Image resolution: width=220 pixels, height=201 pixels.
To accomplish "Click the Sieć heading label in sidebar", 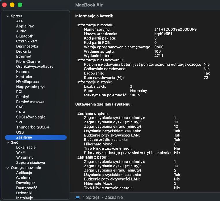I will tap(14, 142).
